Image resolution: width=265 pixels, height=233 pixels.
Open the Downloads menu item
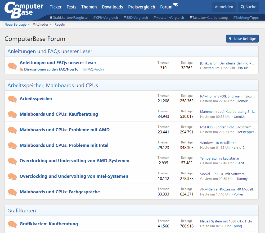click(x=113, y=7)
